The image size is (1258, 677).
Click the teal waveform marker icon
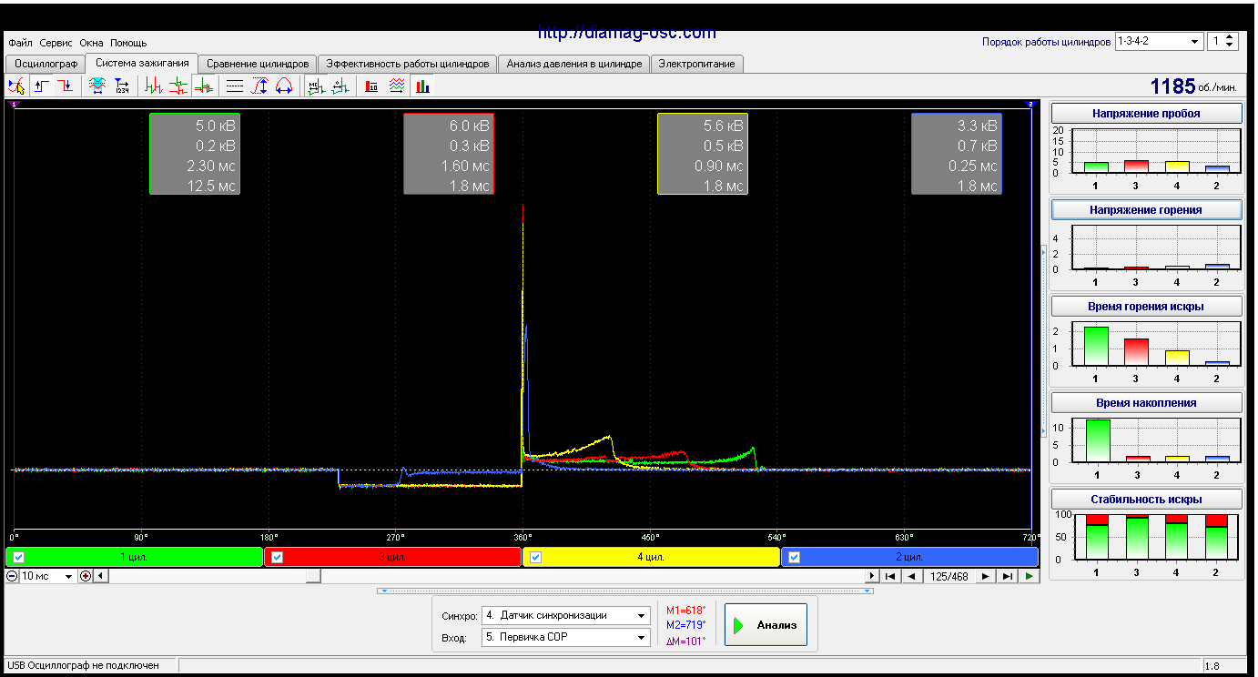340,86
